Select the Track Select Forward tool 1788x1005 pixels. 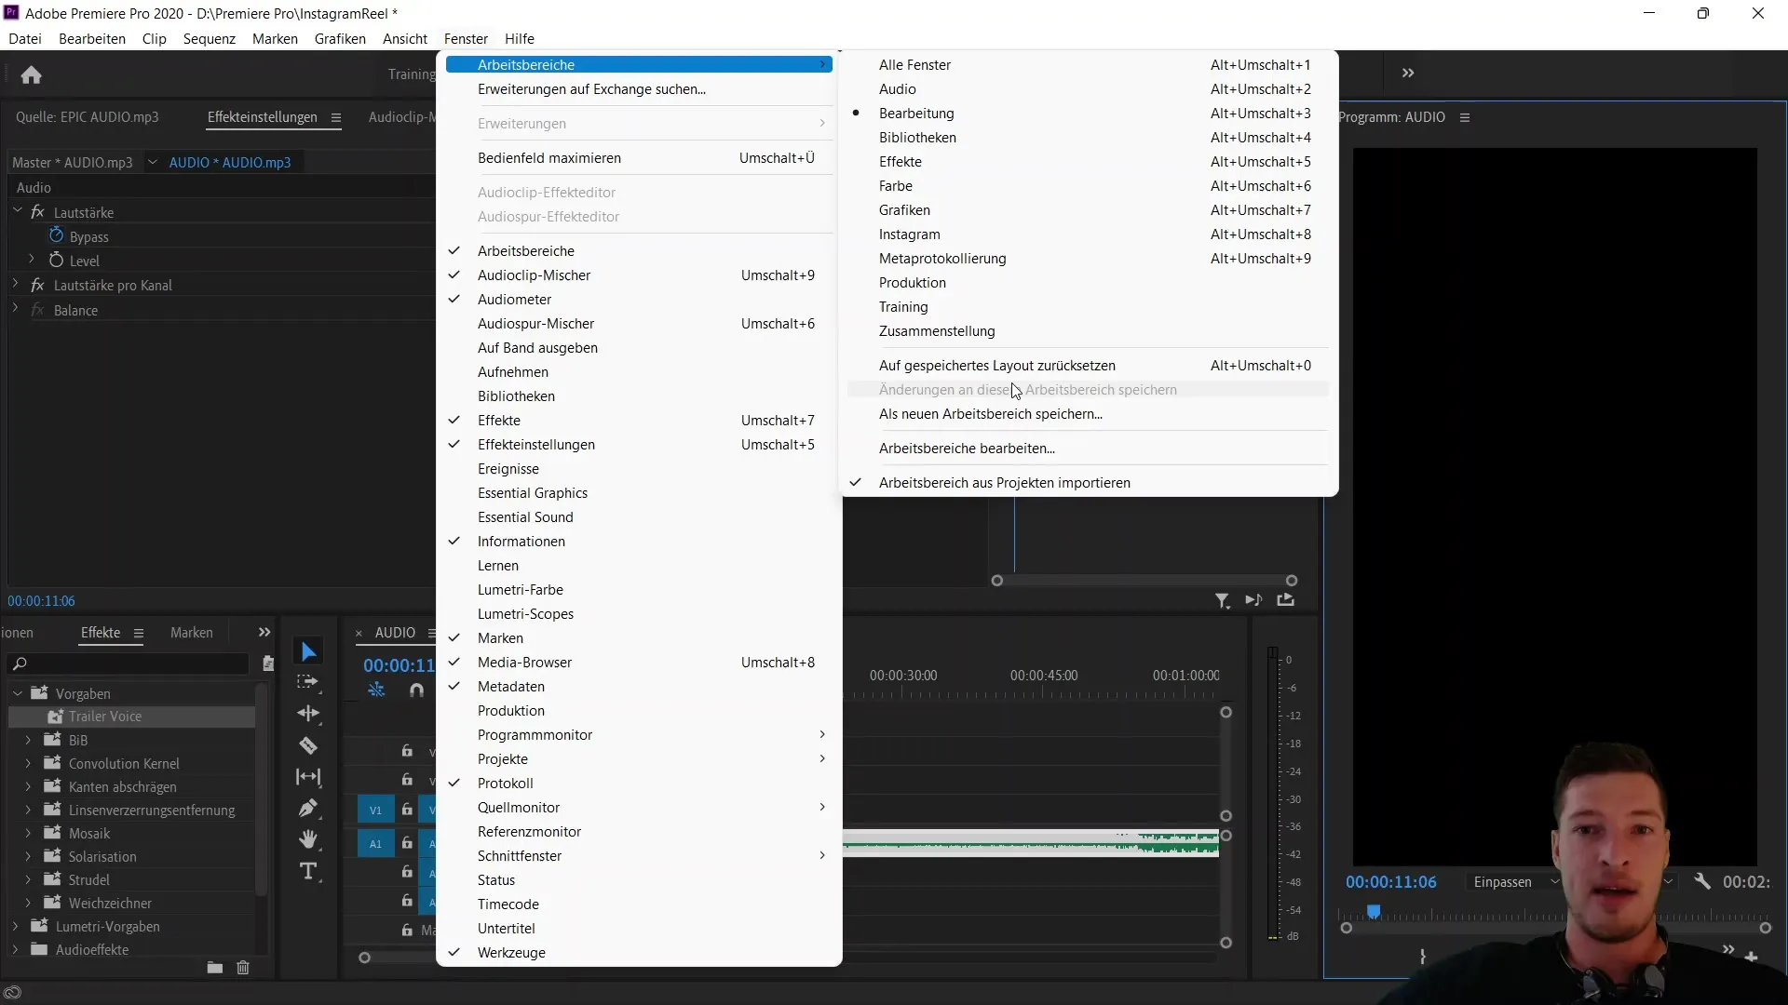click(x=308, y=682)
